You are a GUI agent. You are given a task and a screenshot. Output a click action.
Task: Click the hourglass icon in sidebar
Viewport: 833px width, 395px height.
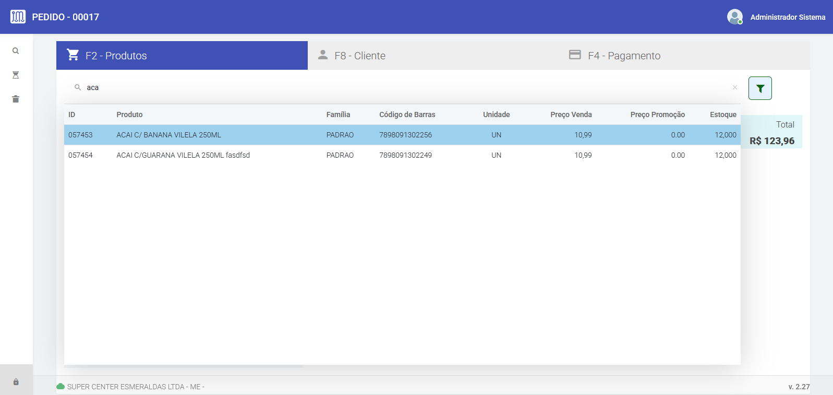16,75
